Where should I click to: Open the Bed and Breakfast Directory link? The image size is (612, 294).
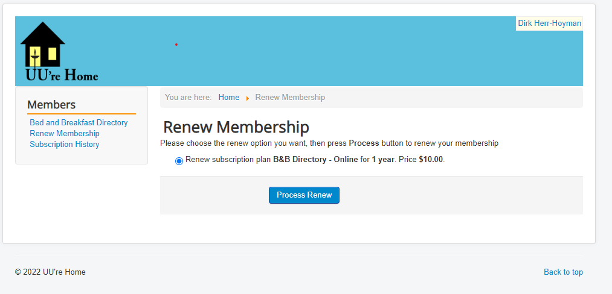pos(79,123)
